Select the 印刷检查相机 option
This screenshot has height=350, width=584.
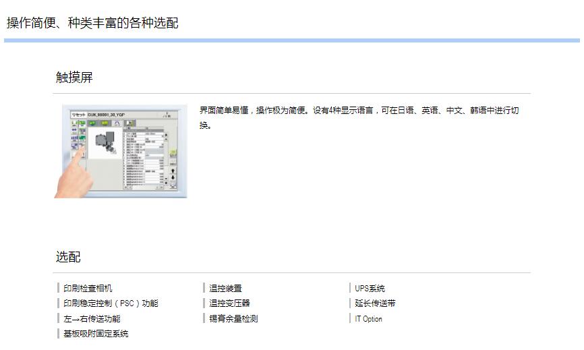pos(88,289)
